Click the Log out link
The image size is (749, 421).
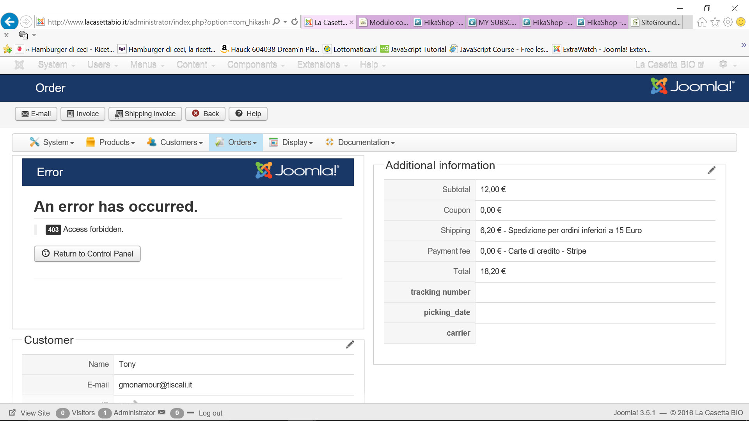(210, 413)
